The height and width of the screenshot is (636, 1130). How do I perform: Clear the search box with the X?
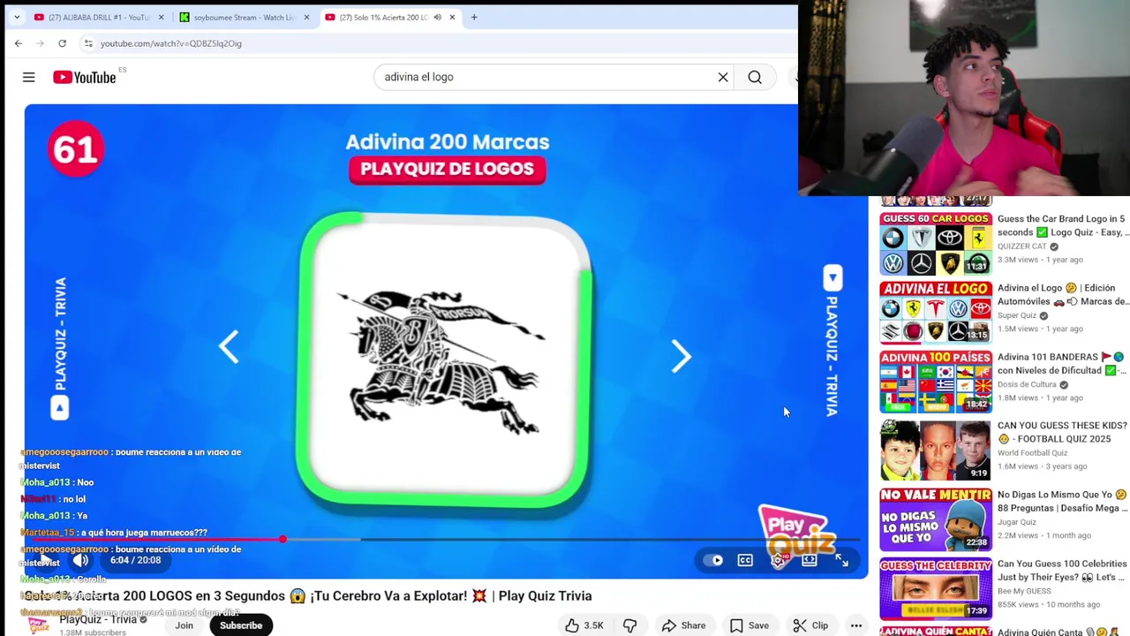[723, 77]
